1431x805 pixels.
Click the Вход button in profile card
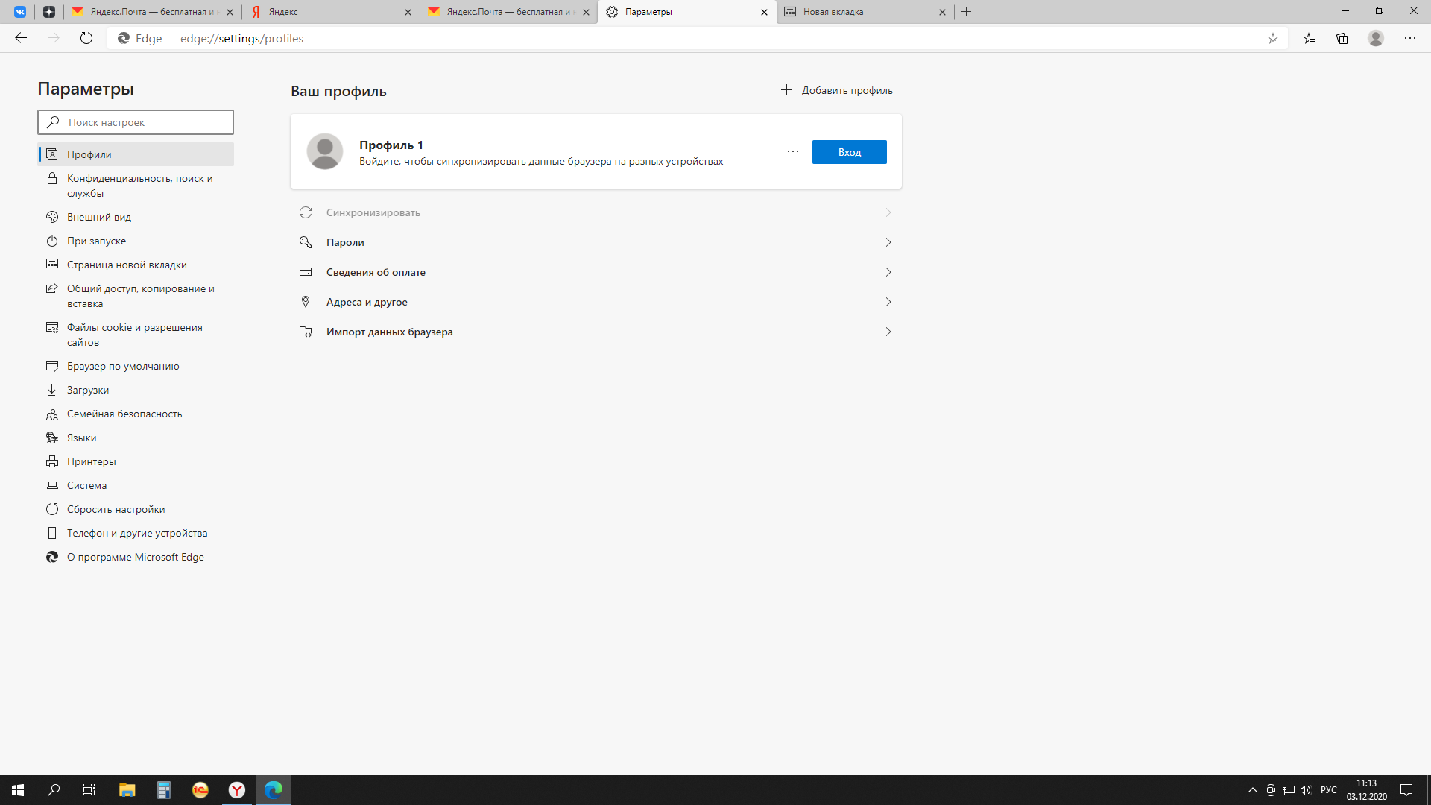pyautogui.click(x=849, y=151)
